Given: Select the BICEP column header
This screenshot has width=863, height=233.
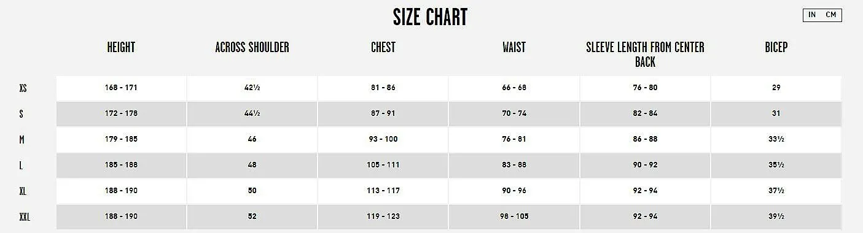Looking at the screenshot, I should [776, 47].
